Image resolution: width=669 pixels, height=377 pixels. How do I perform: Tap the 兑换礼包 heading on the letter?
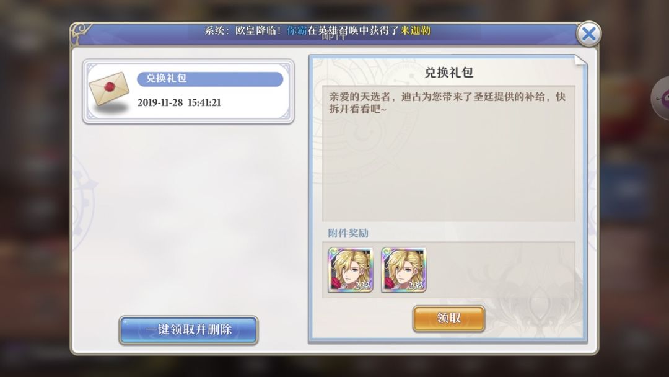(x=449, y=73)
